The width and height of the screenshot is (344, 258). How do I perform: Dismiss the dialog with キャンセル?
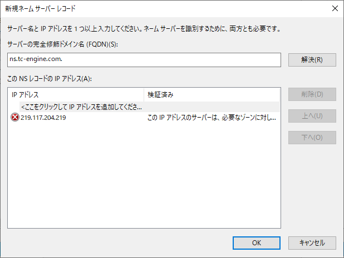[312, 243]
